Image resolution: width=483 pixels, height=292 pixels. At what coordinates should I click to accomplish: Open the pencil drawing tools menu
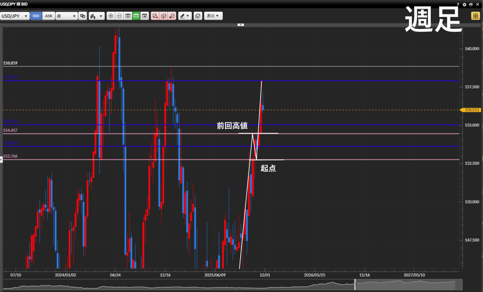(x=185, y=16)
